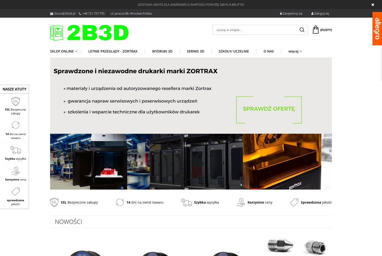The width and height of the screenshot is (382, 256).
Task: Click the envelope icon beside biuro@2b3d.pl
Action: coord(52,14)
